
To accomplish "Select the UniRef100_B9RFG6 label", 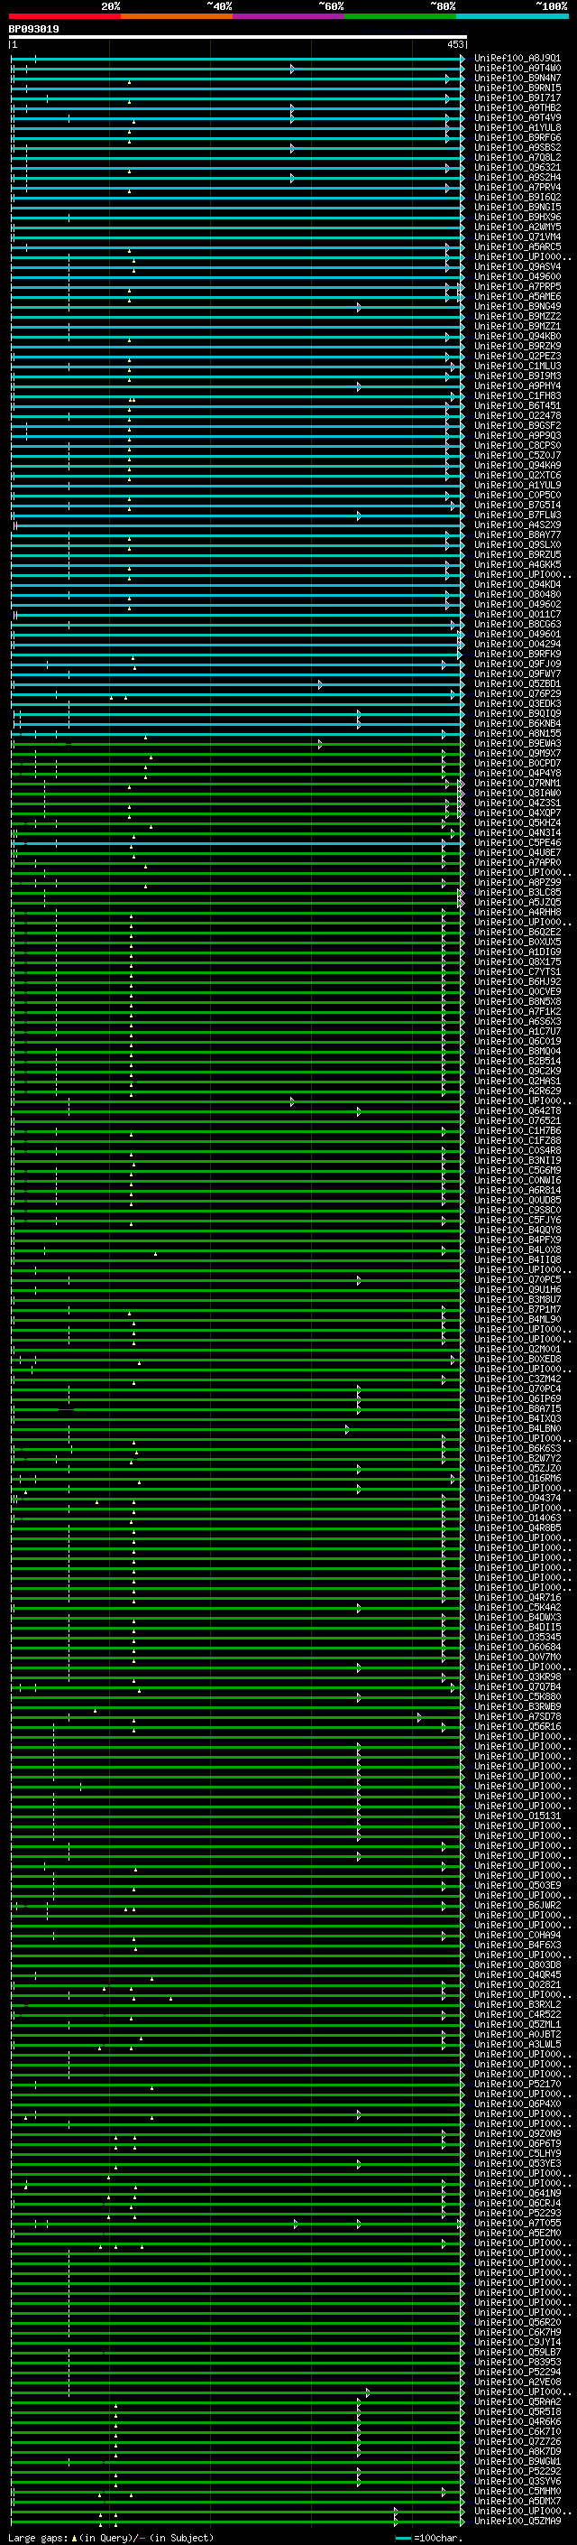I will (x=517, y=137).
